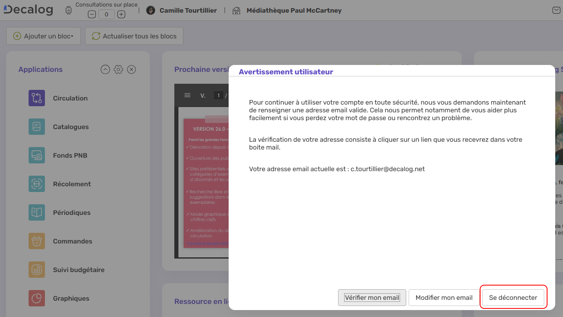
Task: Open the mail envelope icon
Action: tap(556, 10)
